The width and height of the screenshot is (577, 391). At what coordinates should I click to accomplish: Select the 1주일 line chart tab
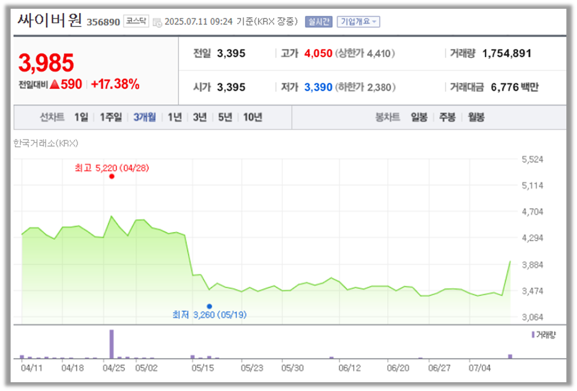[111, 117]
